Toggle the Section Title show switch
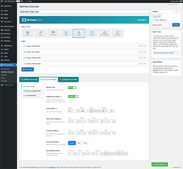Image resolution: width=183 pixels, height=169 pixels. coord(72,88)
